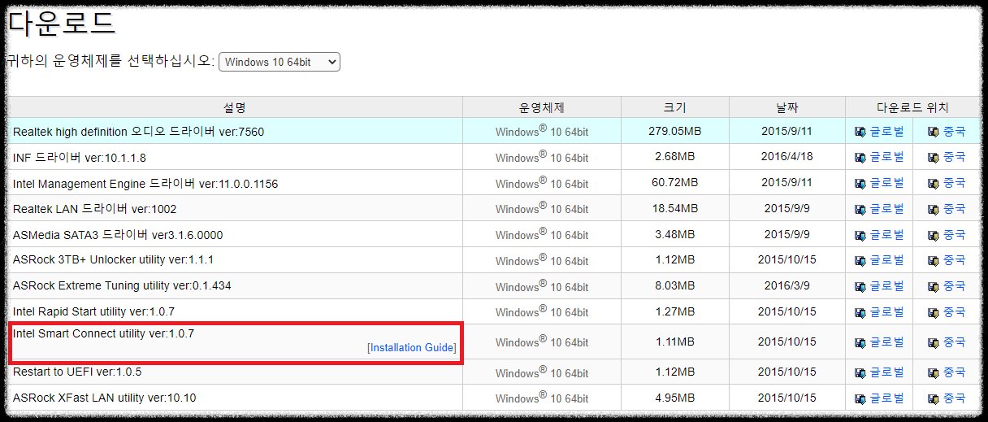Select the text 'Intel Smart Connect utility ver:1.0.7'
988x422 pixels.
[104, 333]
